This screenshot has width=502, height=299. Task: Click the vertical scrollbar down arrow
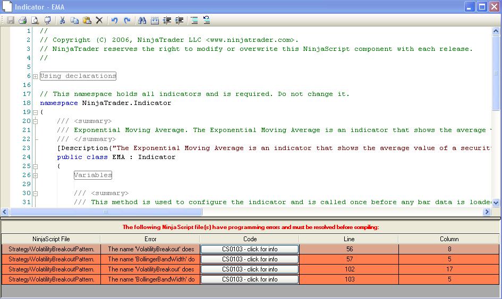[496, 203]
